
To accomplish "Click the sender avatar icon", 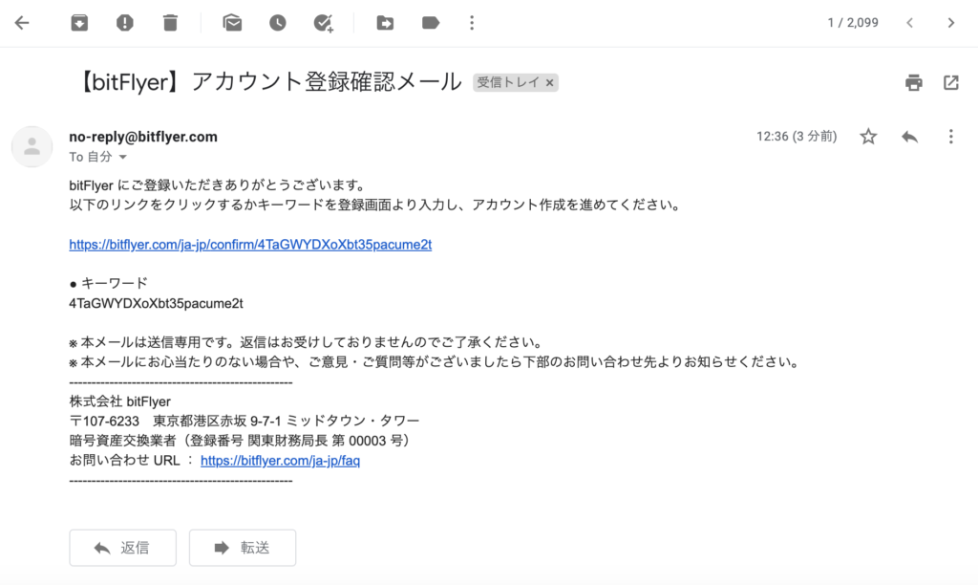I will [32, 146].
